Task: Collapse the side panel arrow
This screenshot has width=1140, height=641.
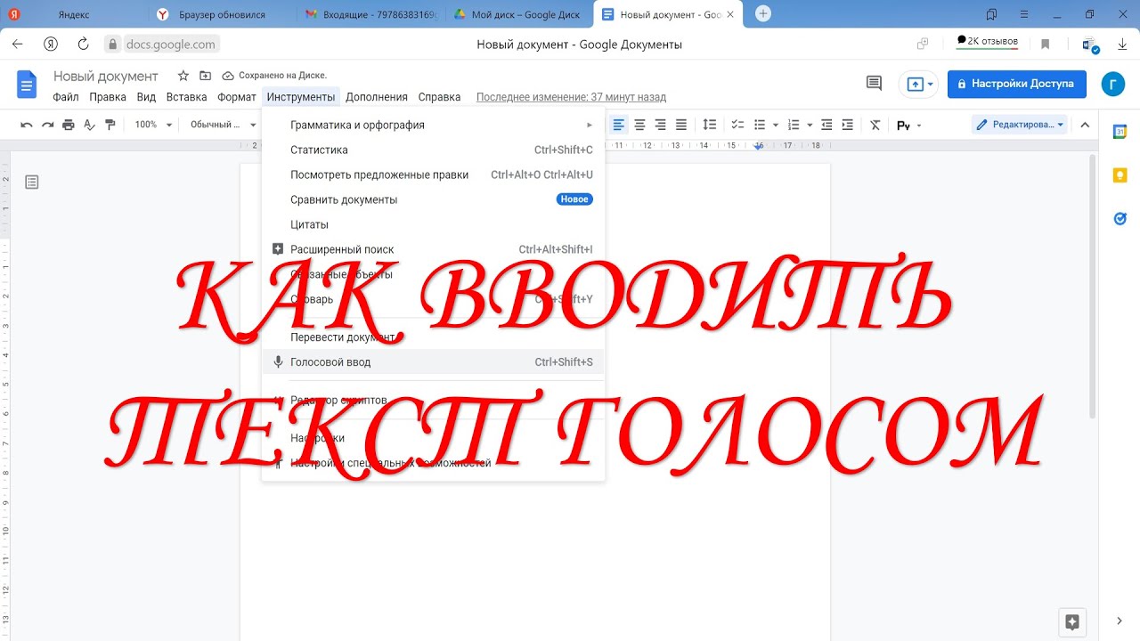Action: click(x=1120, y=621)
